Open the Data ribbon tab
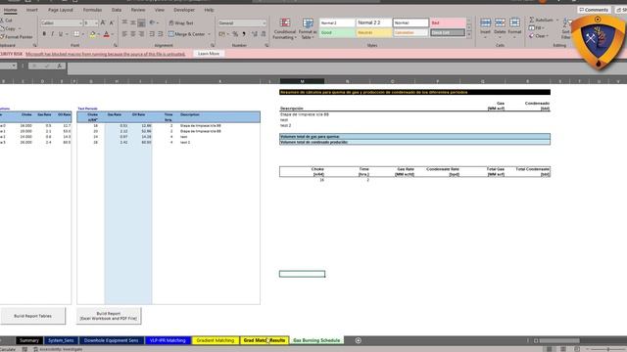The image size is (627, 352). point(117,10)
